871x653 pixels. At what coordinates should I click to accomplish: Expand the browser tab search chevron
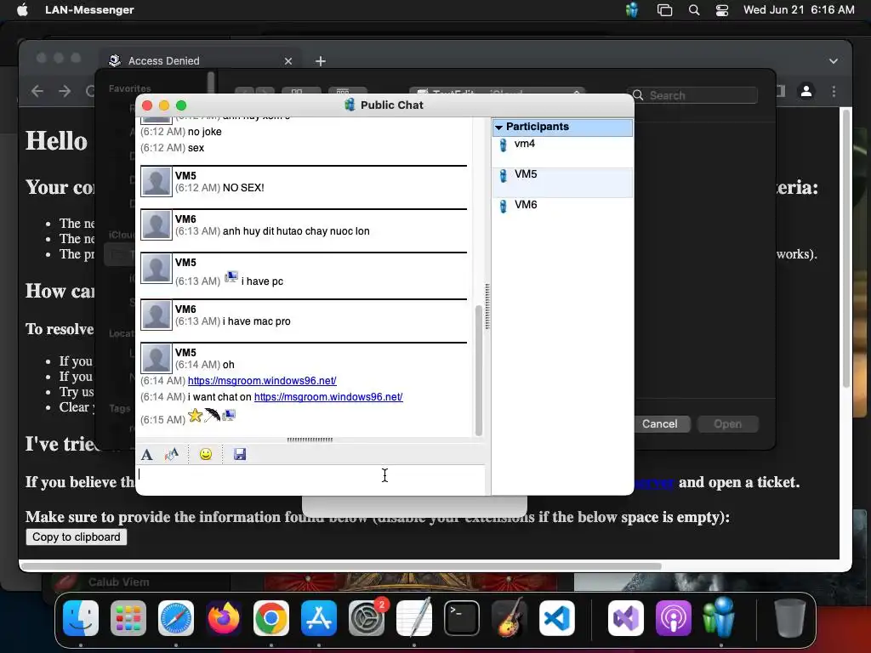click(834, 61)
